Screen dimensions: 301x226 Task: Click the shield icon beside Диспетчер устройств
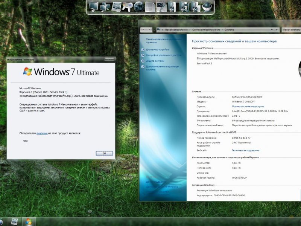[x=143, y=50]
